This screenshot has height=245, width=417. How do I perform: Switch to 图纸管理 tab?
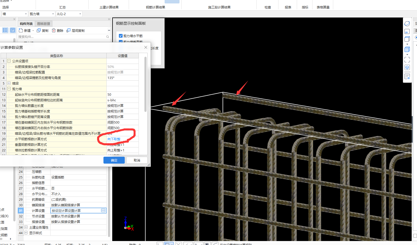[x=44, y=24]
